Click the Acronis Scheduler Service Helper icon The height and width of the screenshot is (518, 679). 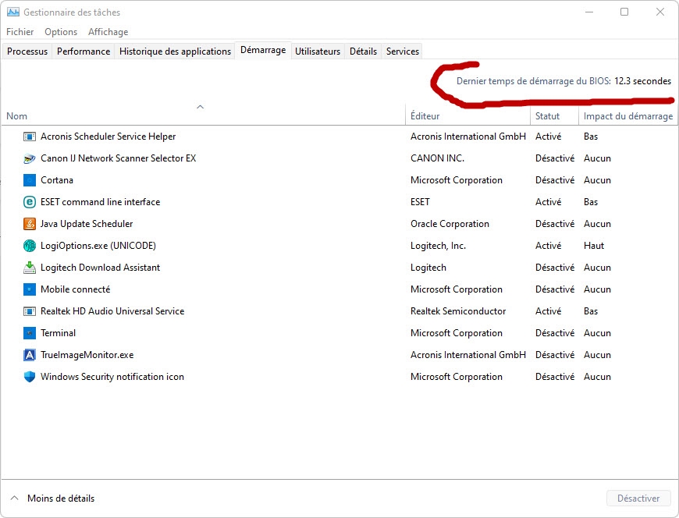[30, 137]
